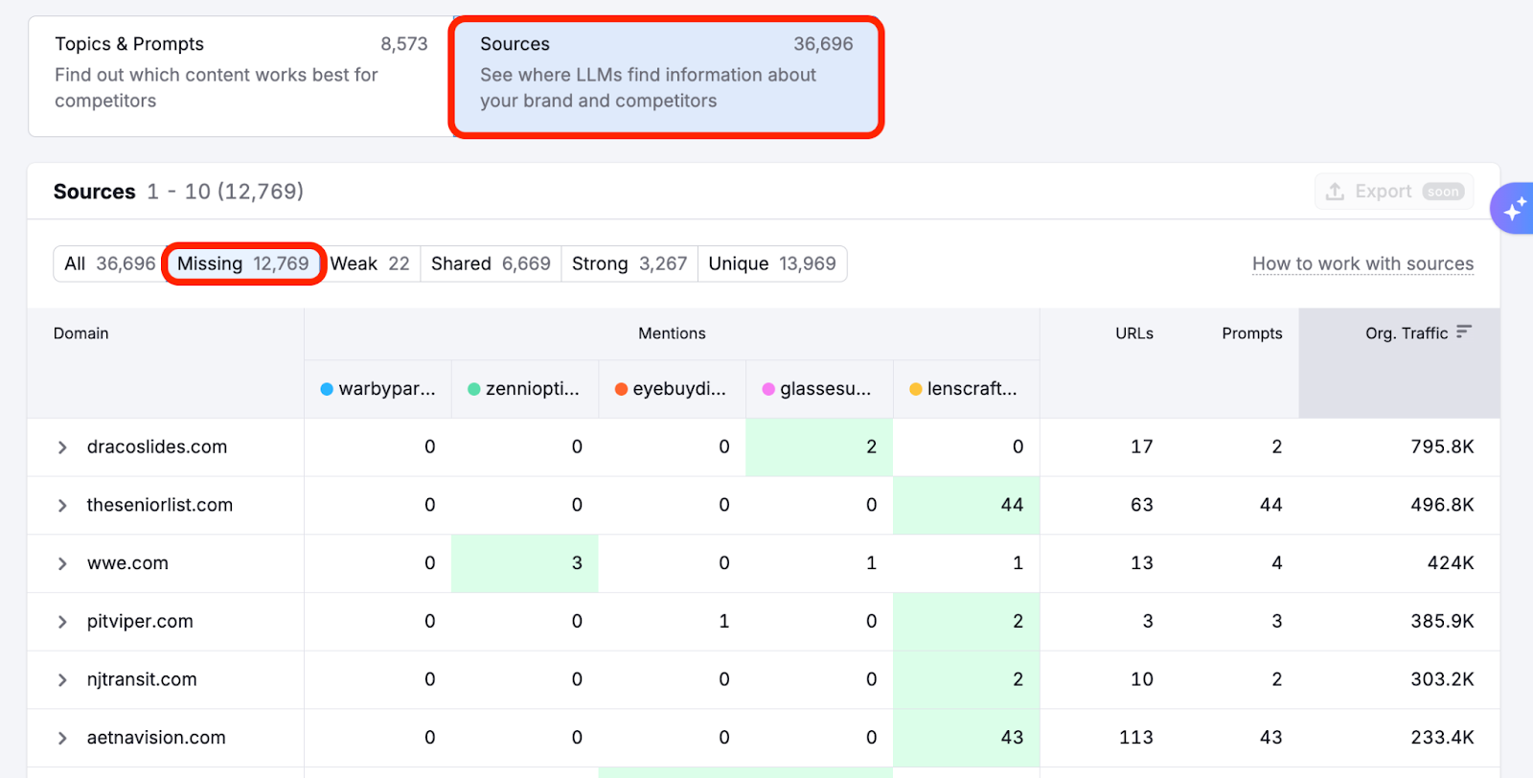Show Shared sources filter
The width and height of the screenshot is (1533, 778).
pyautogui.click(x=491, y=263)
